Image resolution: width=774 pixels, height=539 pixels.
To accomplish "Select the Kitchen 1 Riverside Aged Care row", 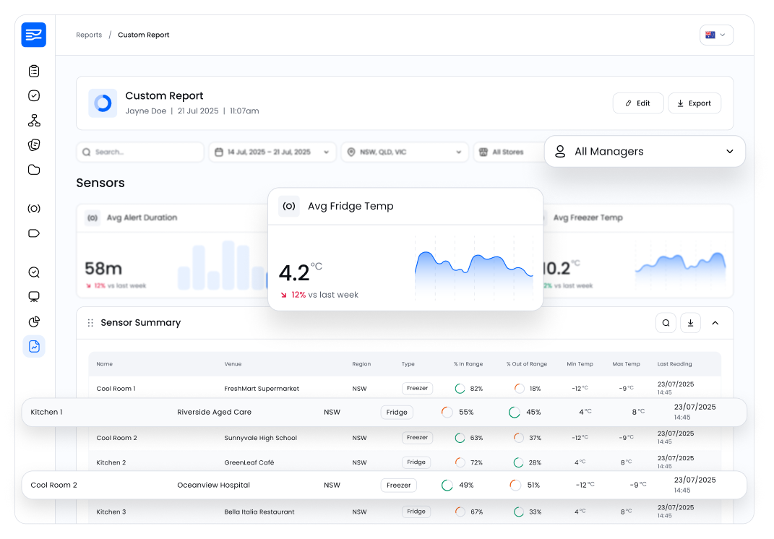I will (x=384, y=413).
